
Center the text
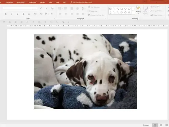[x=66, y=14]
